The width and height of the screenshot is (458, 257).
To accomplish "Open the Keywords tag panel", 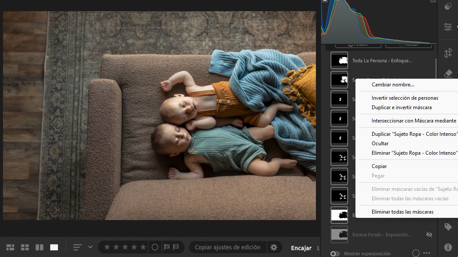I will point(448,227).
